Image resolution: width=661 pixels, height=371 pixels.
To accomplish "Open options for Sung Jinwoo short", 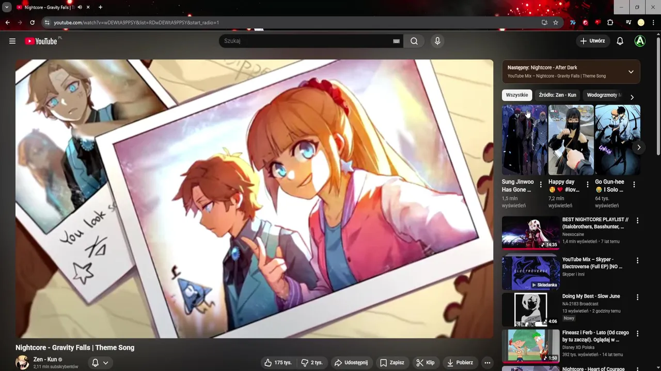I will tap(541, 184).
